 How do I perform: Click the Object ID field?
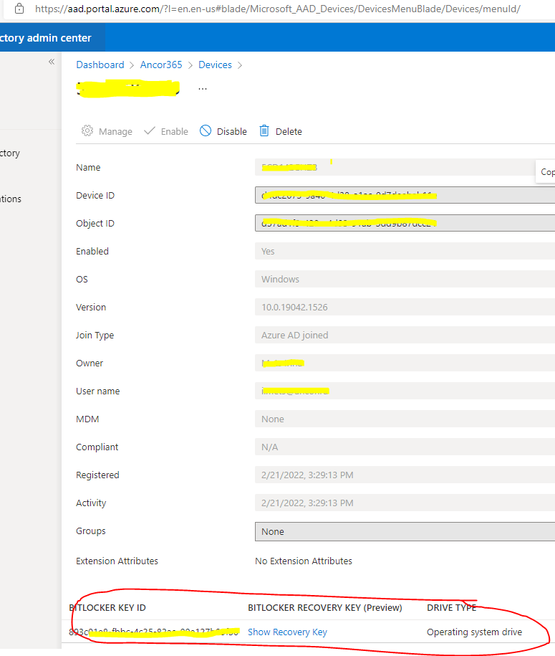405,223
